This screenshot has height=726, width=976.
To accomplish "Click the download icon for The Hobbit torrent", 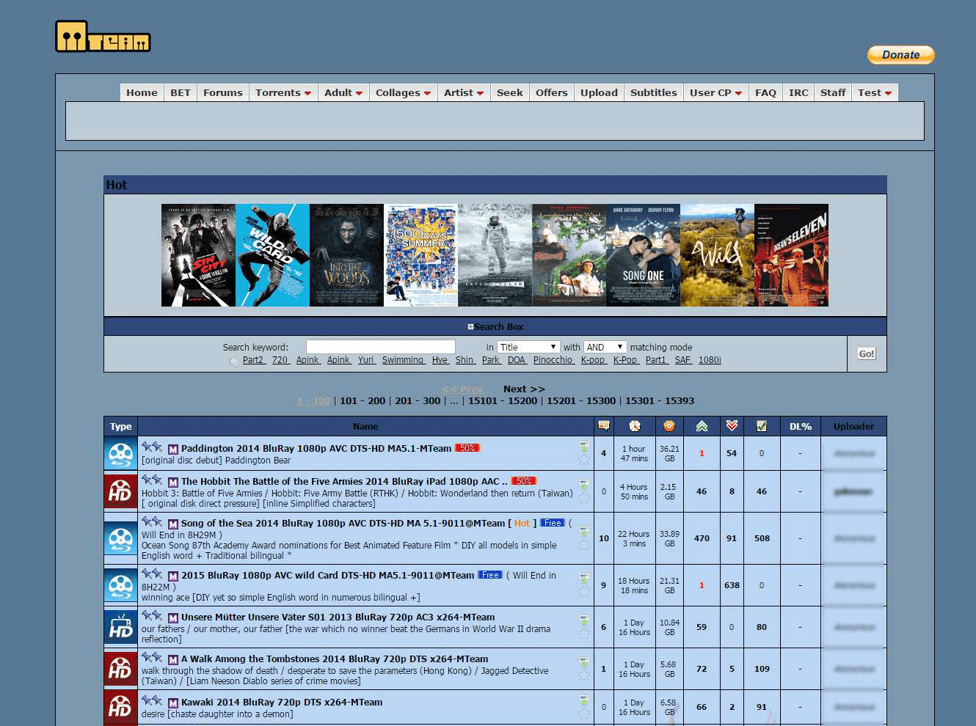I will click(x=584, y=484).
